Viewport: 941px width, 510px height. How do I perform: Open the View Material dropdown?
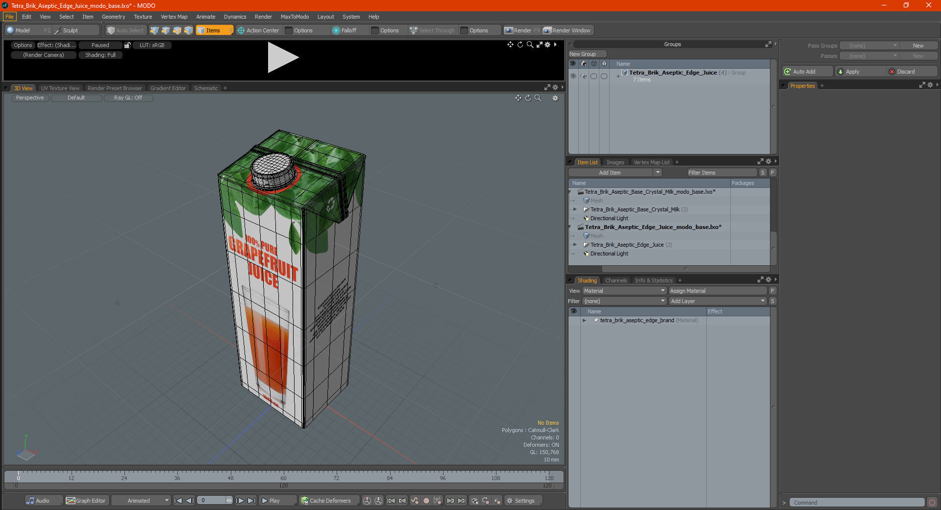pos(624,291)
